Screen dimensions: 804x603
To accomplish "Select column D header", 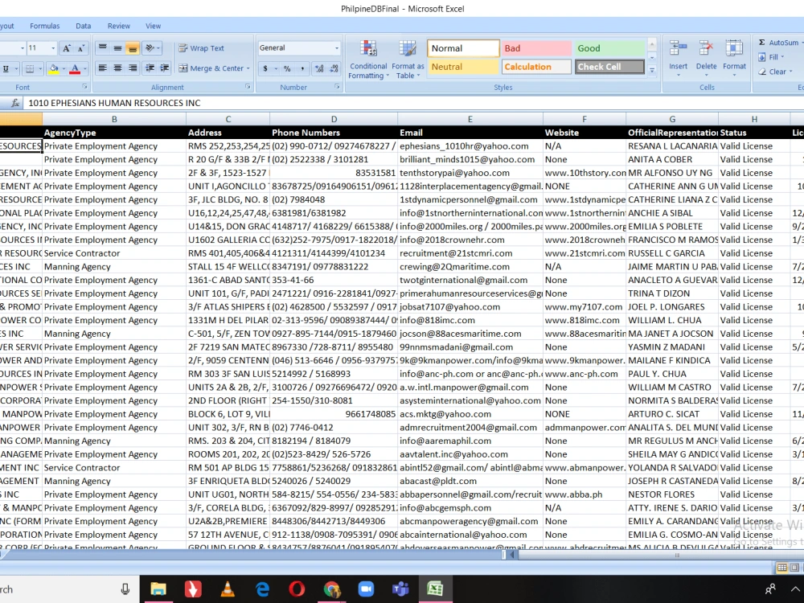I will tap(334, 119).
